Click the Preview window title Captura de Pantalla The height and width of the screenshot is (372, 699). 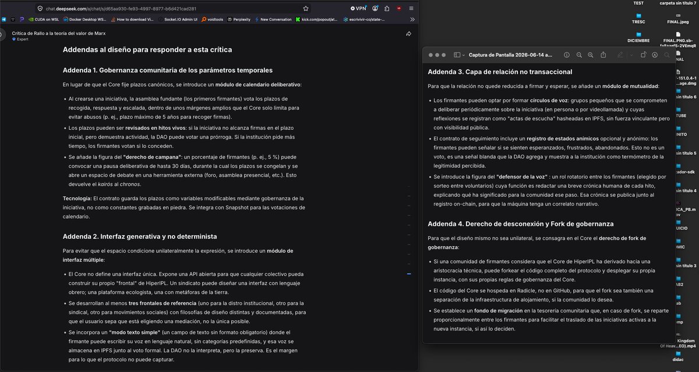pyautogui.click(x=510, y=55)
